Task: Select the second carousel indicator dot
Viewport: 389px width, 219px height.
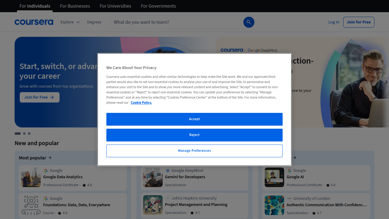Action: pos(24,134)
